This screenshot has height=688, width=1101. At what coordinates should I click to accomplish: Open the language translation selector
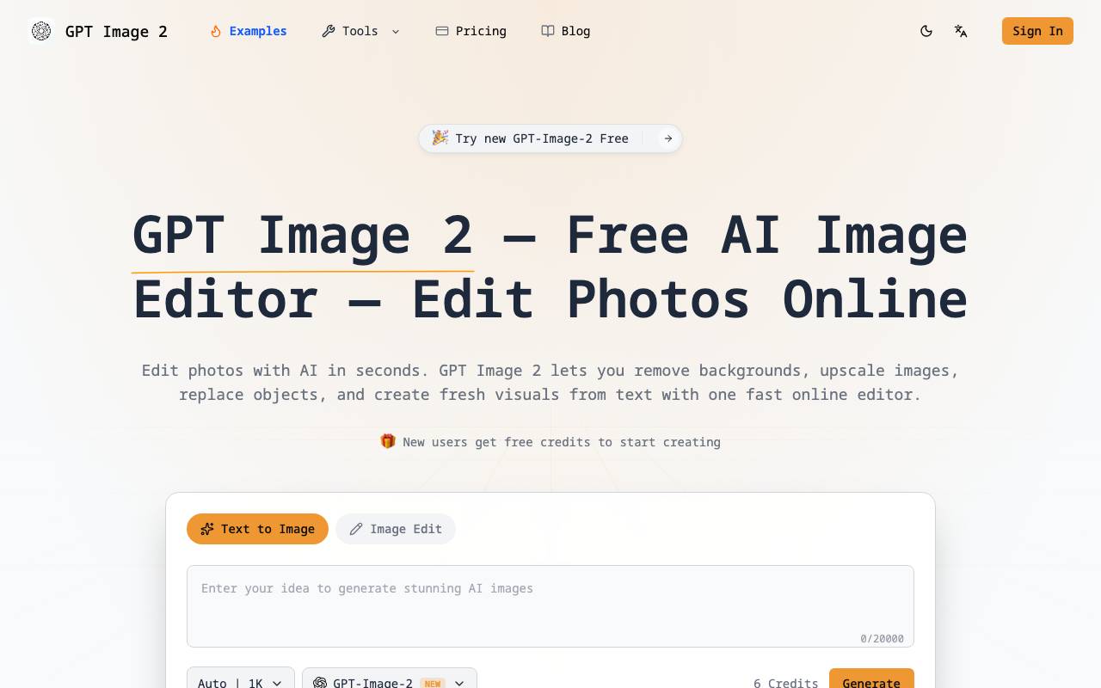coord(961,31)
